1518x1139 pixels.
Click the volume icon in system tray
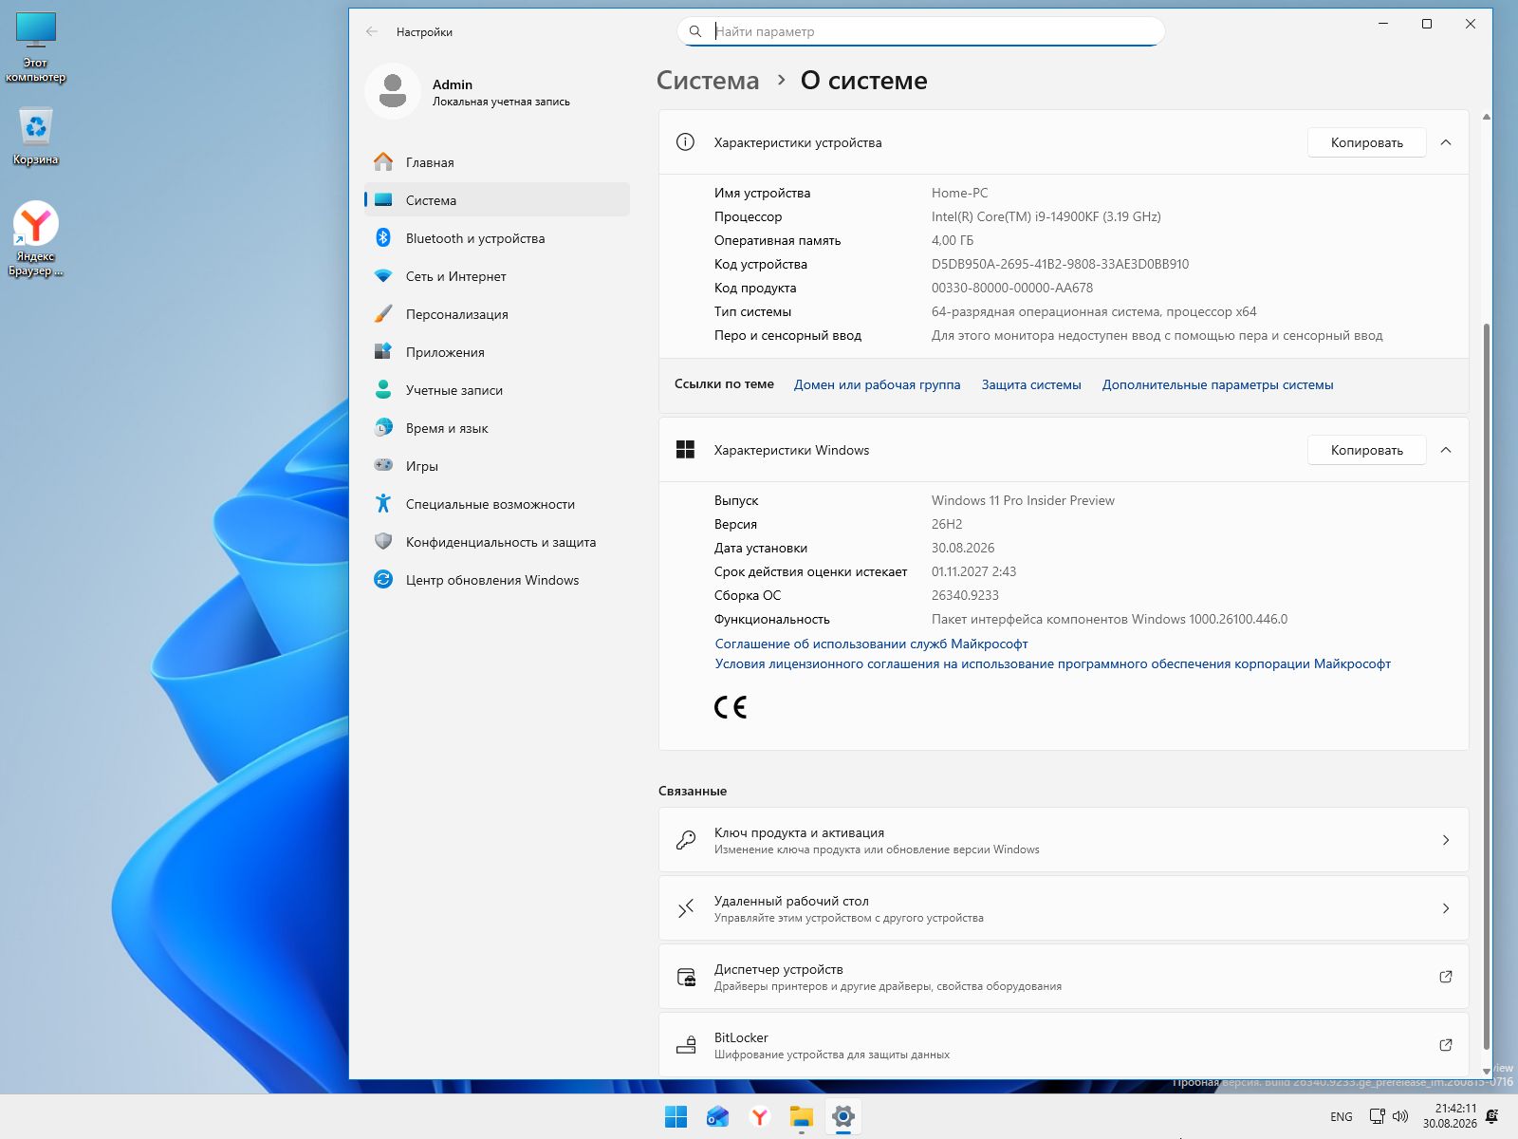coord(1400,1116)
